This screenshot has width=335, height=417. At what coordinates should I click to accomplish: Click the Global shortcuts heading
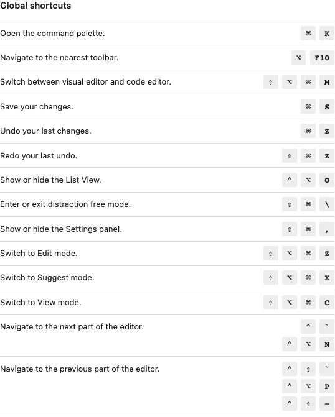click(35, 6)
